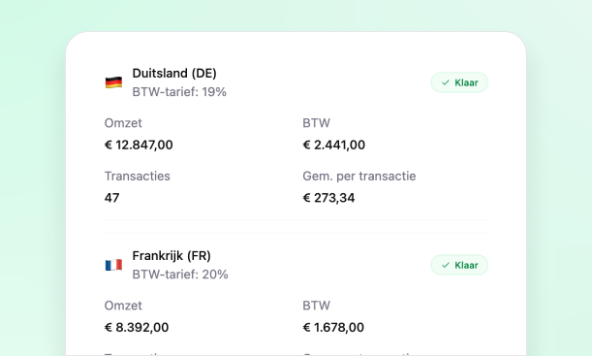Viewport: 592px width, 356px height.
Task: Select the Frankrijk (FR) country heading
Action: click(171, 256)
